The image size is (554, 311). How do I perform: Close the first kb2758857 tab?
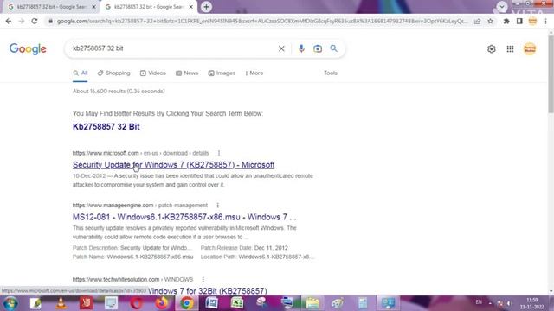[94, 7]
